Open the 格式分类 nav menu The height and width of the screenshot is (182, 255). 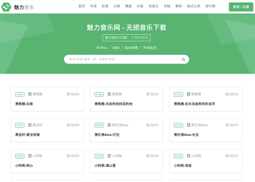point(194,6)
